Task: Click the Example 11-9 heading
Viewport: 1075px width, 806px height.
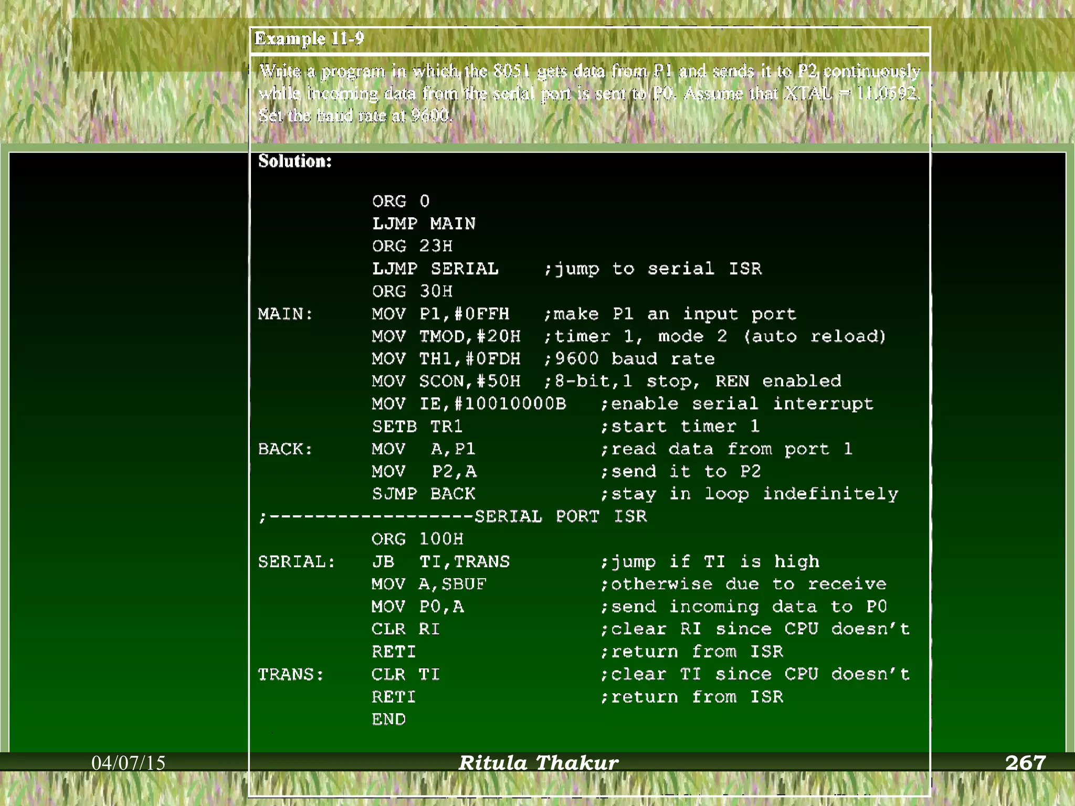Action: 309,39
